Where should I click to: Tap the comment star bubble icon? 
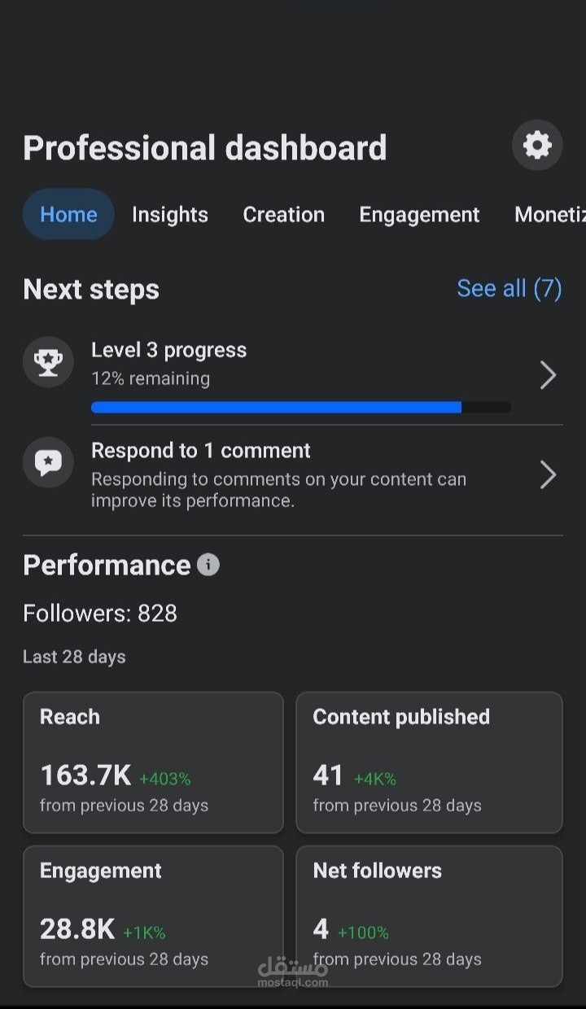48,462
